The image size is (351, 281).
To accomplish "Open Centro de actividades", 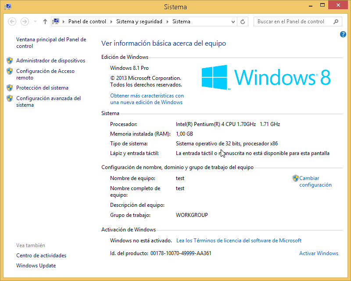I will click(x=41, y=256).
